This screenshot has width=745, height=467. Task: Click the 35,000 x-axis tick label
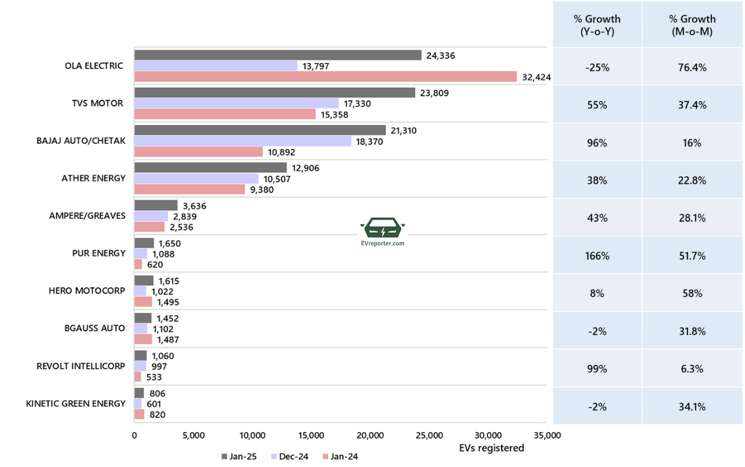[547, 435]
